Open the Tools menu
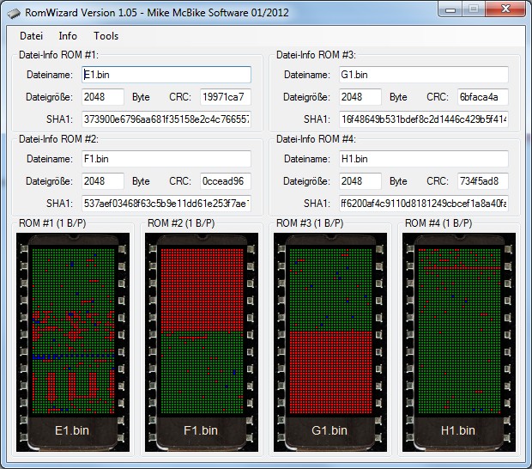Viewport: 532px width, 469px height. click(x=106, y=36)
